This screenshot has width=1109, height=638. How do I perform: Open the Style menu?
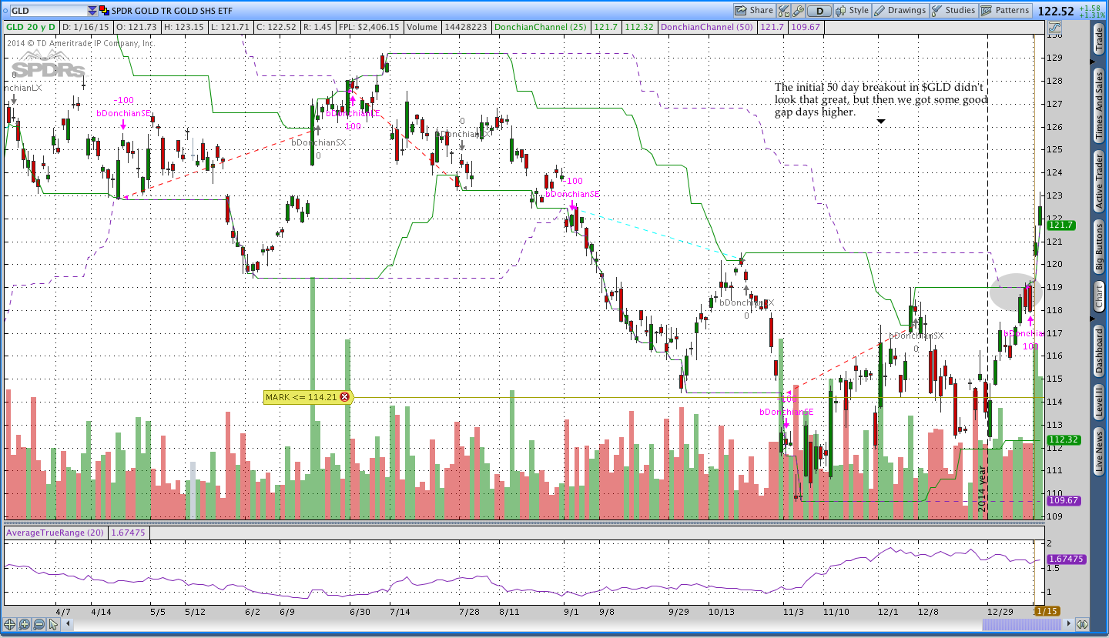(x=853, y=10)
